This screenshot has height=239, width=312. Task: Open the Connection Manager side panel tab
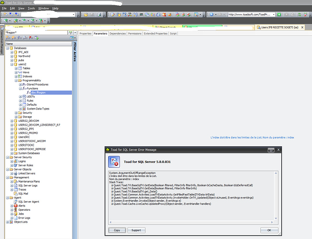click(2, 40)
